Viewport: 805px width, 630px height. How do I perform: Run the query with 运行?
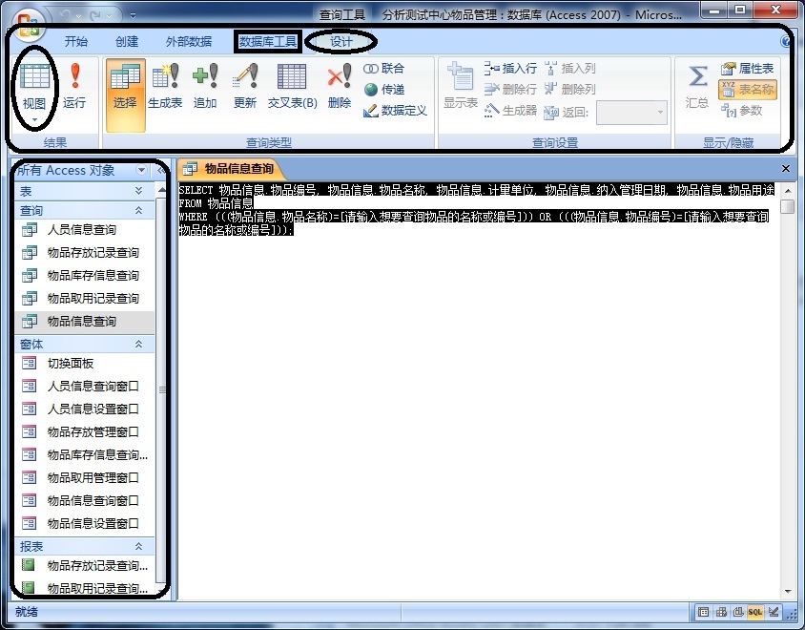(x=75, y=86)
